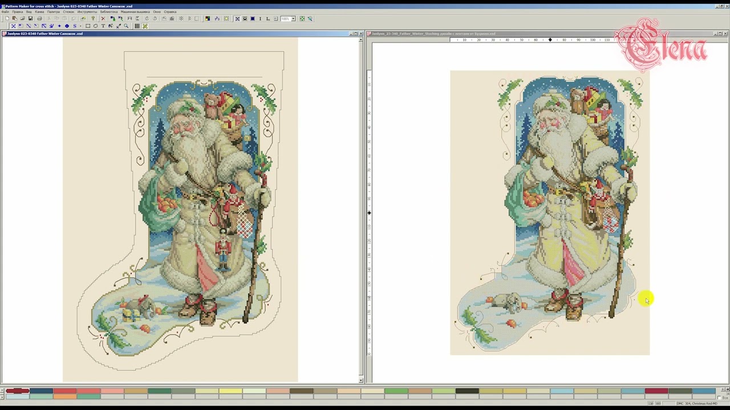730x410 pixels.
Task: Select the dark brown palette swatch
Action: point(301,391)
